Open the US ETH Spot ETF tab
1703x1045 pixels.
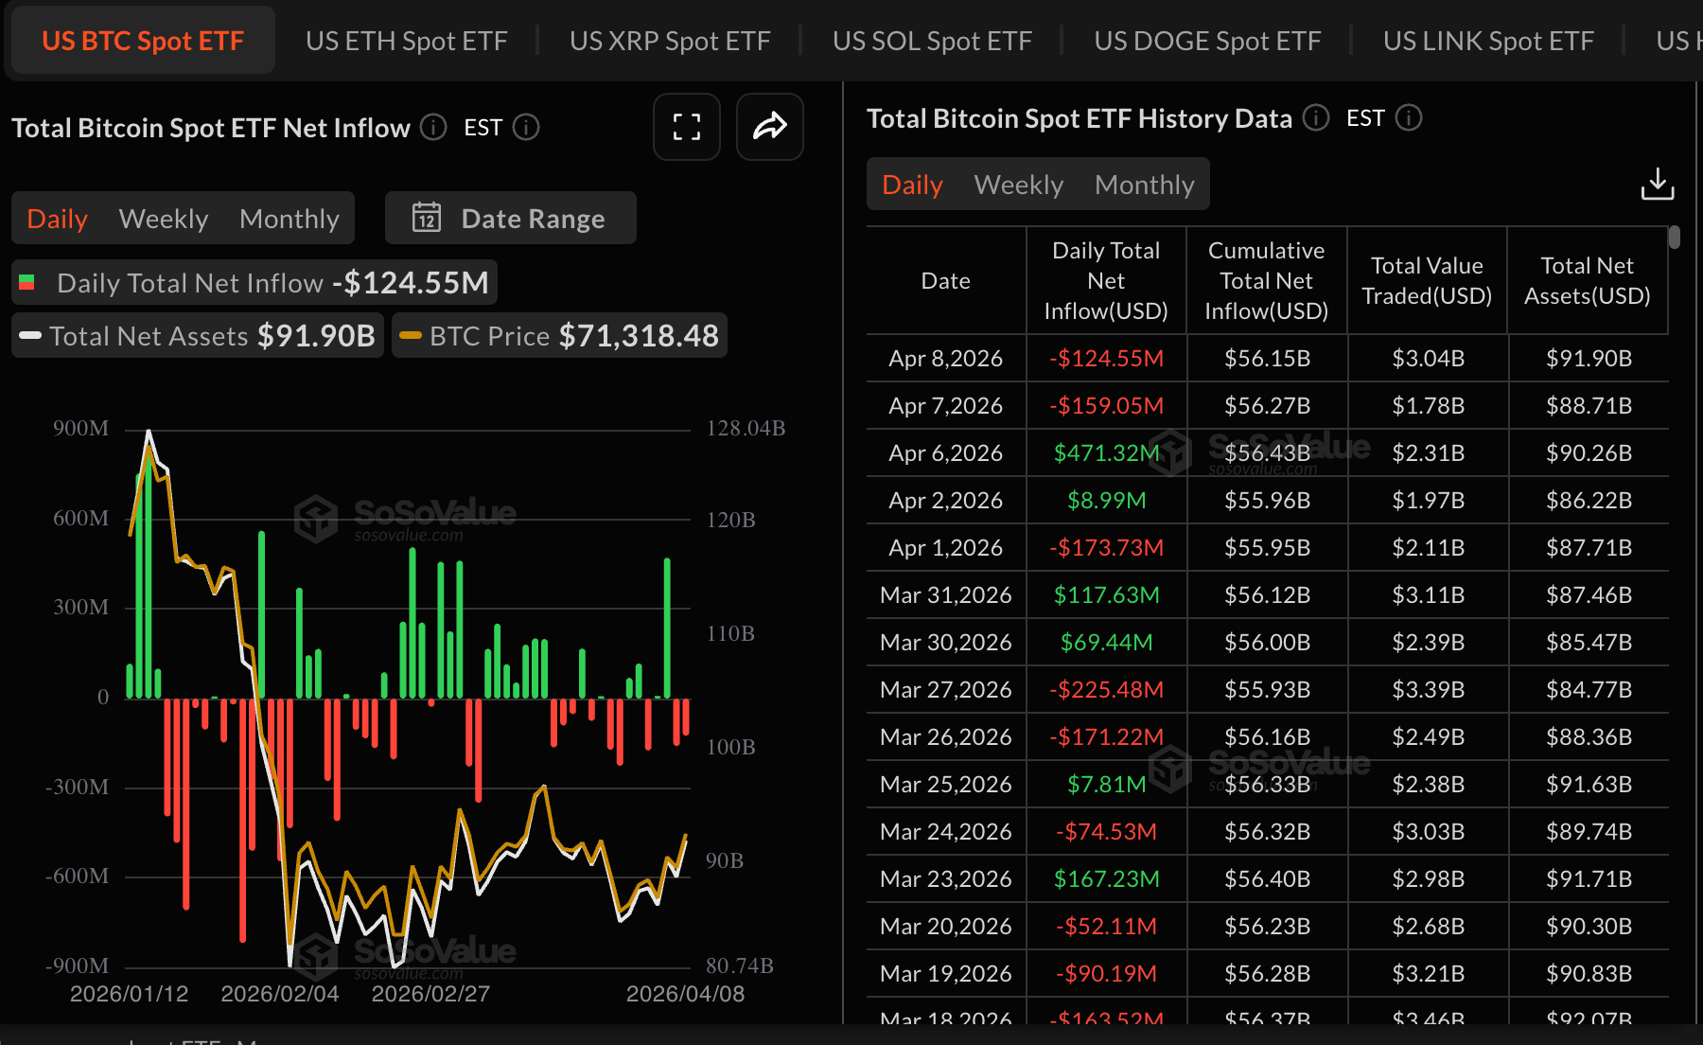[406, 41]
